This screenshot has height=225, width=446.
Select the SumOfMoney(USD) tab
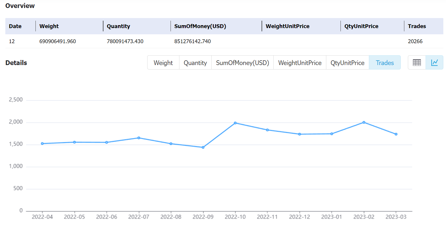point(243,63)
